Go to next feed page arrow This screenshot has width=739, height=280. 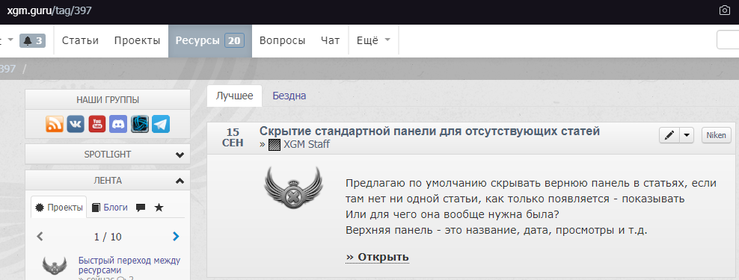point(176,236)
